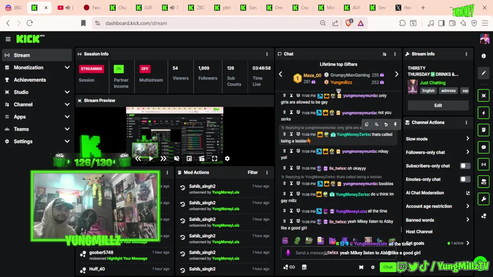This screenshot has width=493, height=277.
Task: Open Stream info panel options menu
Action: point(466,54)
